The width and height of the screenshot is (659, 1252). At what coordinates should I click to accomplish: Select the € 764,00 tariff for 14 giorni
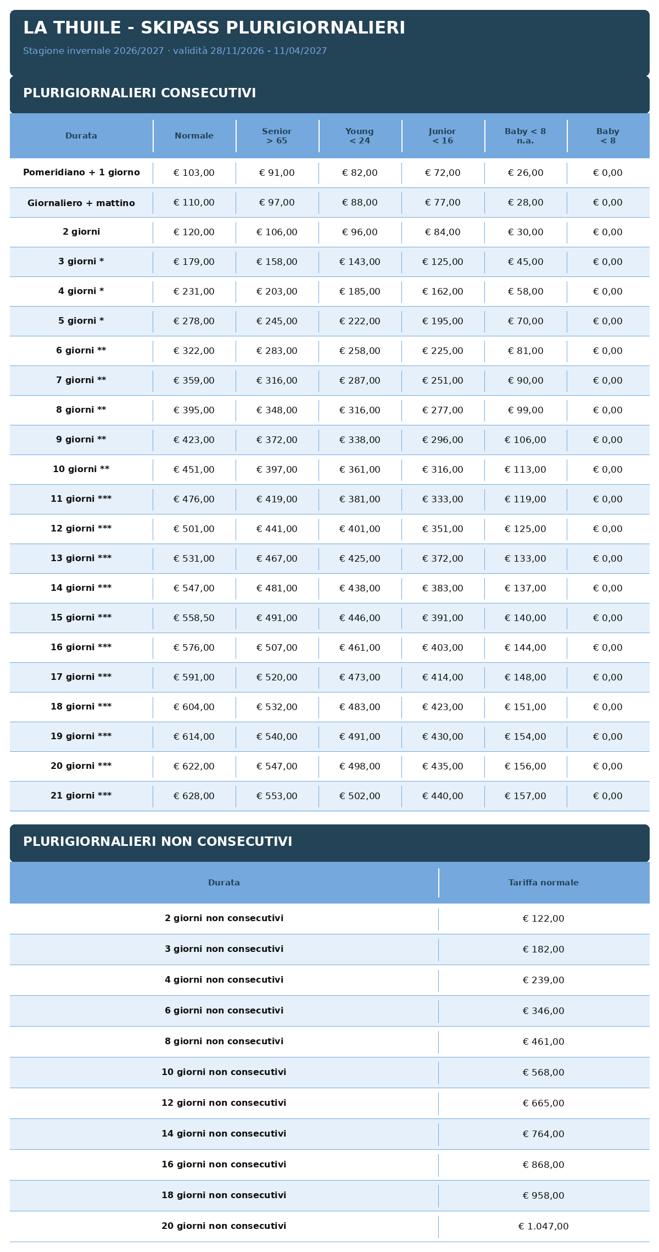click(544, 1134)
